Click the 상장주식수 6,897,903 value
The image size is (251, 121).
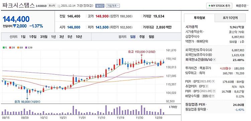point(238,37)
